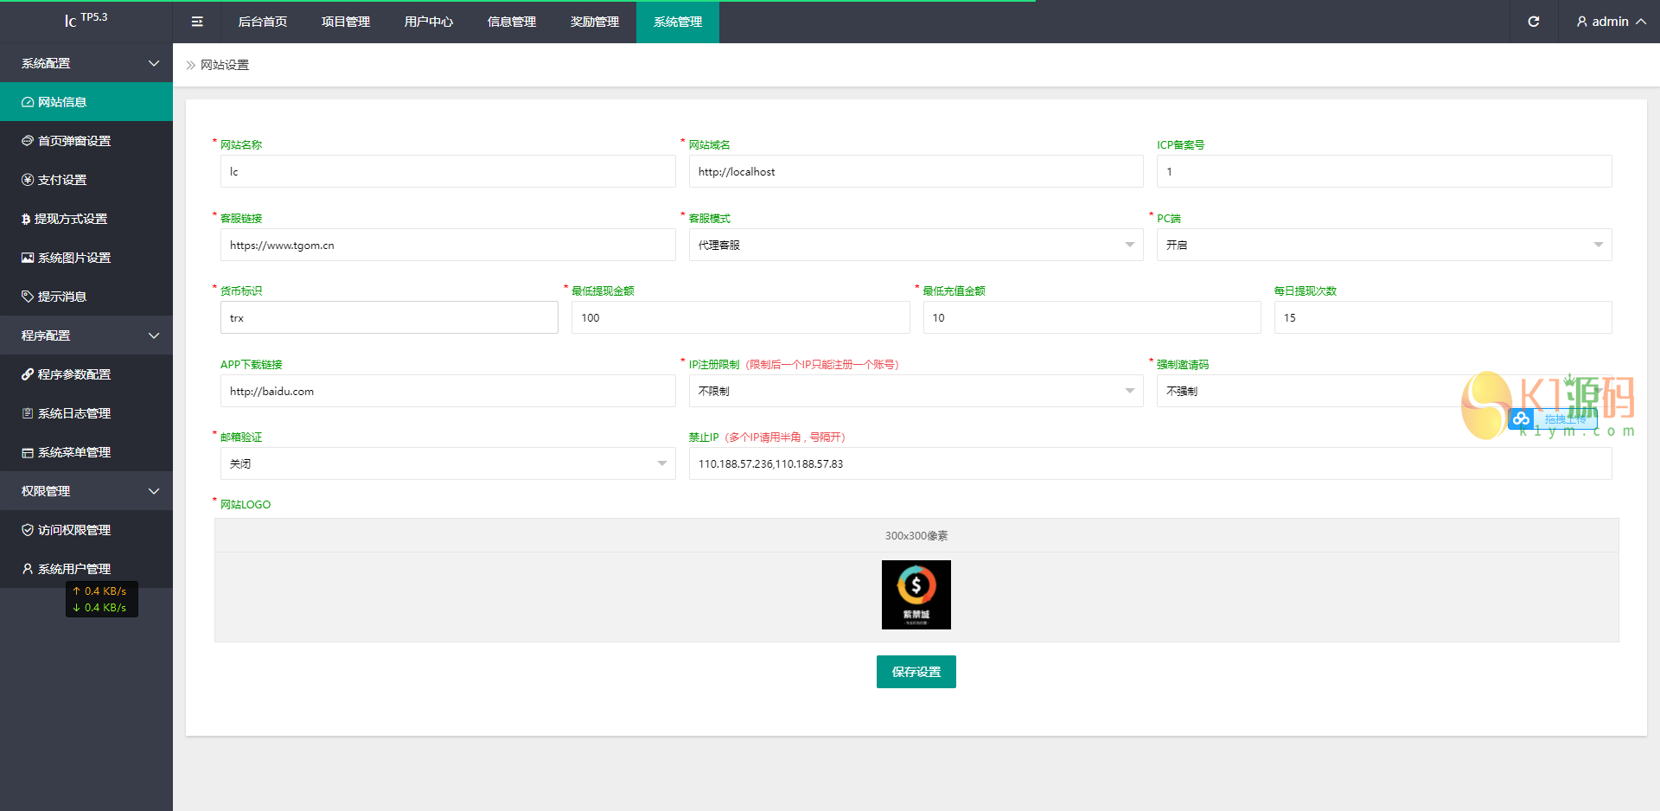The height and width of the screenshot is (811, 1660).
Task: Click the 最低提现金额 input field
Action: click(741, 317)
